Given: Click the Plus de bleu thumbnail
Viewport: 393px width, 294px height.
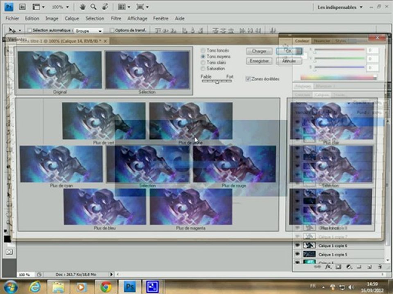Looking at the screenshot, I should 105,207.
